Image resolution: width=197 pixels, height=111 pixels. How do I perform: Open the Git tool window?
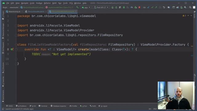[33, 106]
